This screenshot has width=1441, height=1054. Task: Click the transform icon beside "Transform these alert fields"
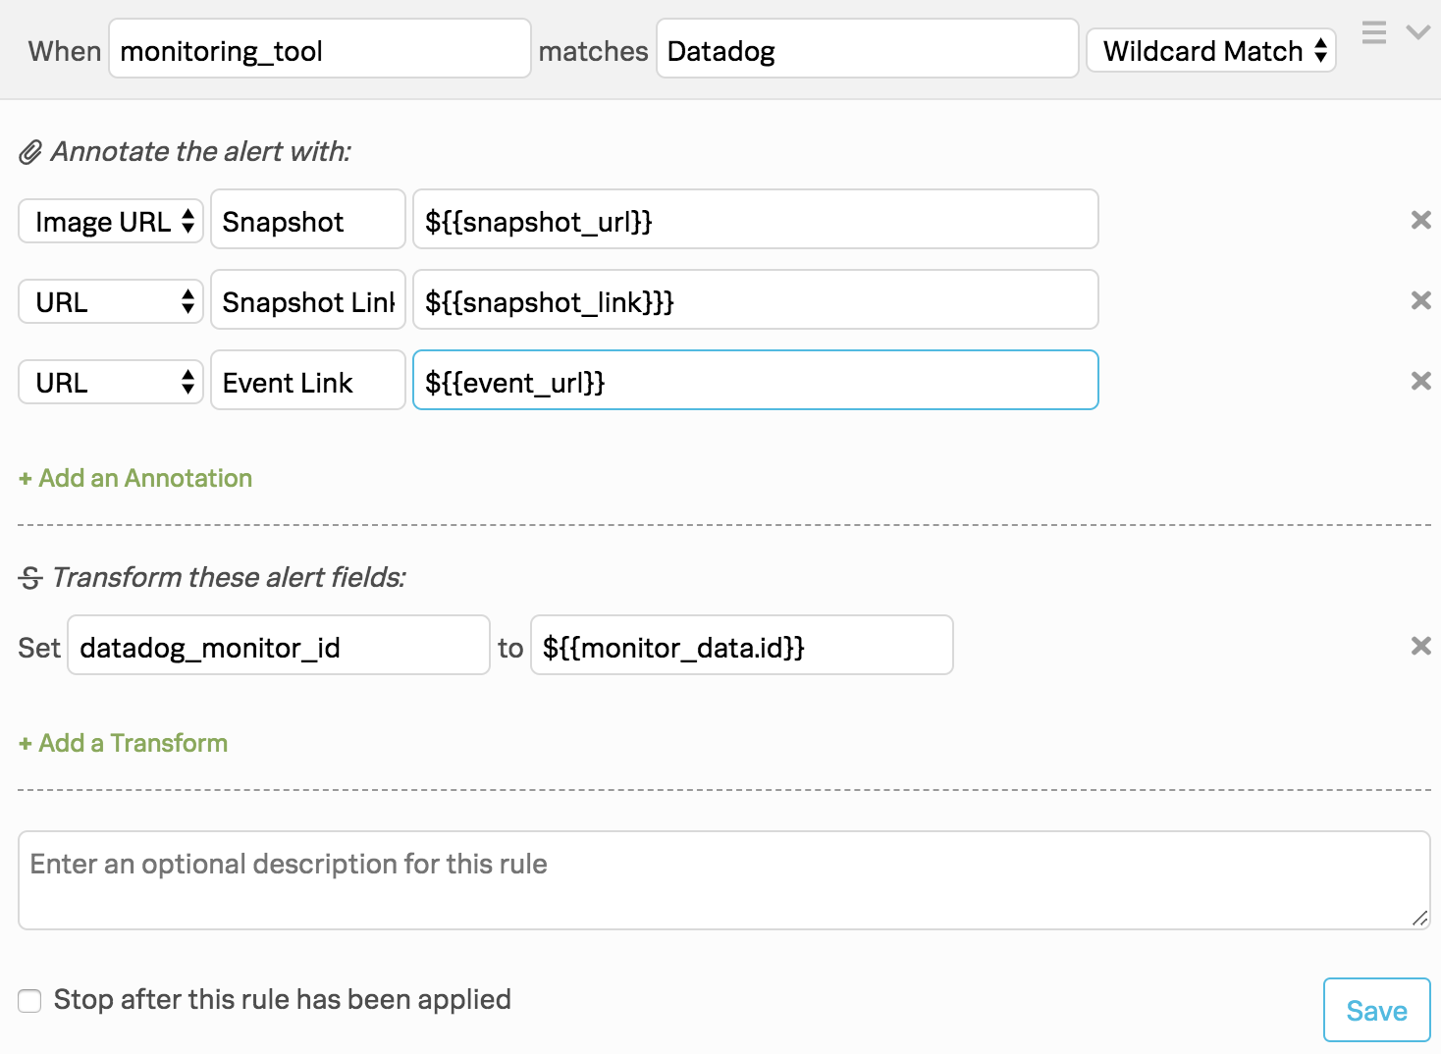[30, 577]
